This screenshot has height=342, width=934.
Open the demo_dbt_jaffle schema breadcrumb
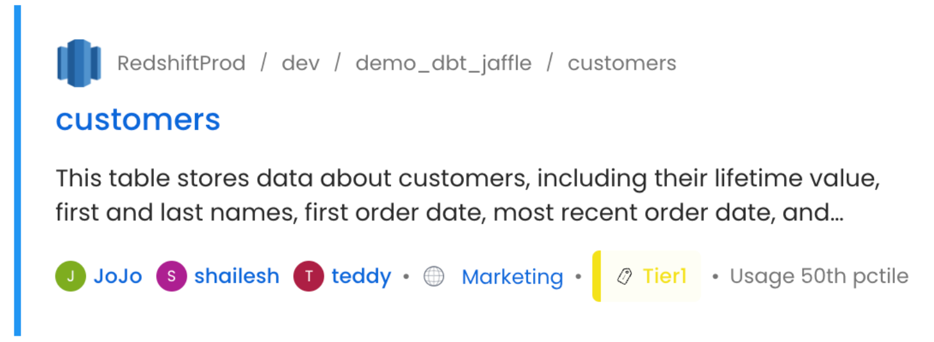443,63
